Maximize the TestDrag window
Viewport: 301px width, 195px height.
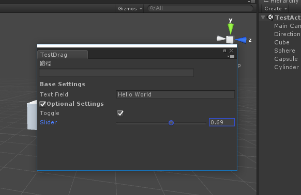click(224, 51)
